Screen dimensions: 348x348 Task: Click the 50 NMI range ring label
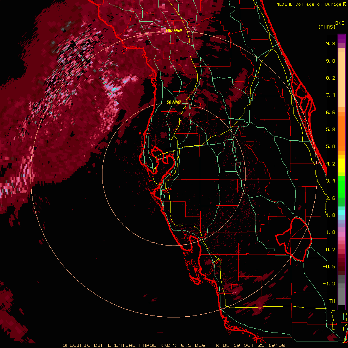point(174,102)
